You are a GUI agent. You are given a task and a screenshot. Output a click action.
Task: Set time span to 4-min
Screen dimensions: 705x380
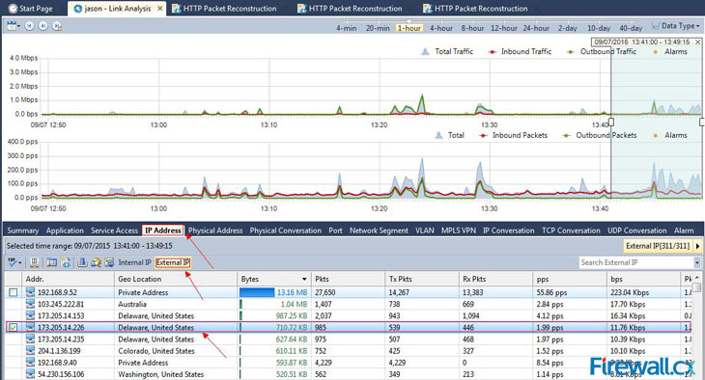346,28
